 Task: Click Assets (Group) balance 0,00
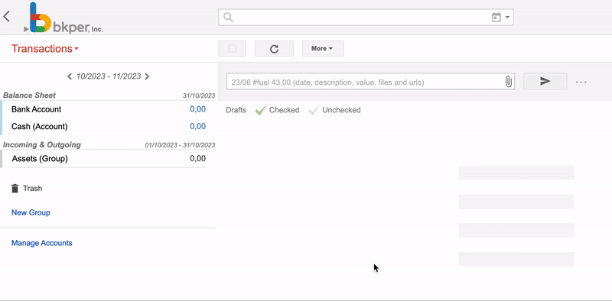[197, 159]
